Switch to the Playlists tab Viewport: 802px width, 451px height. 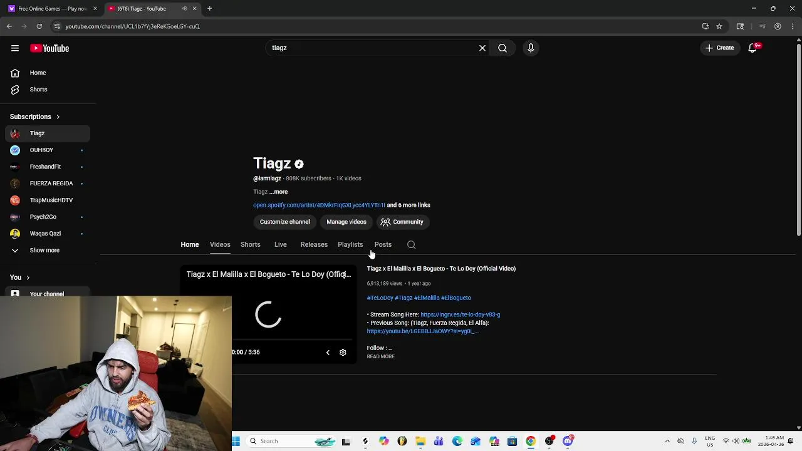pos(350,244)
